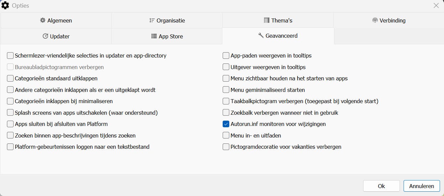This screenshot has height=196, width=444.
Task: Disable Autorun.inf monitoren voor wijzigingen
Action: (226, 124)
